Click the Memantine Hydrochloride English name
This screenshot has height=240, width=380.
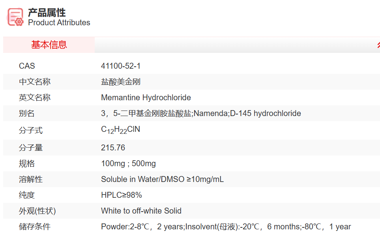click(146, 97)
